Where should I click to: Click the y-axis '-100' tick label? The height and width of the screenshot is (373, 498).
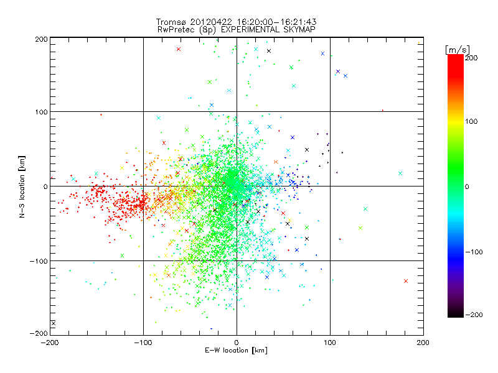(x=39, y=261)
